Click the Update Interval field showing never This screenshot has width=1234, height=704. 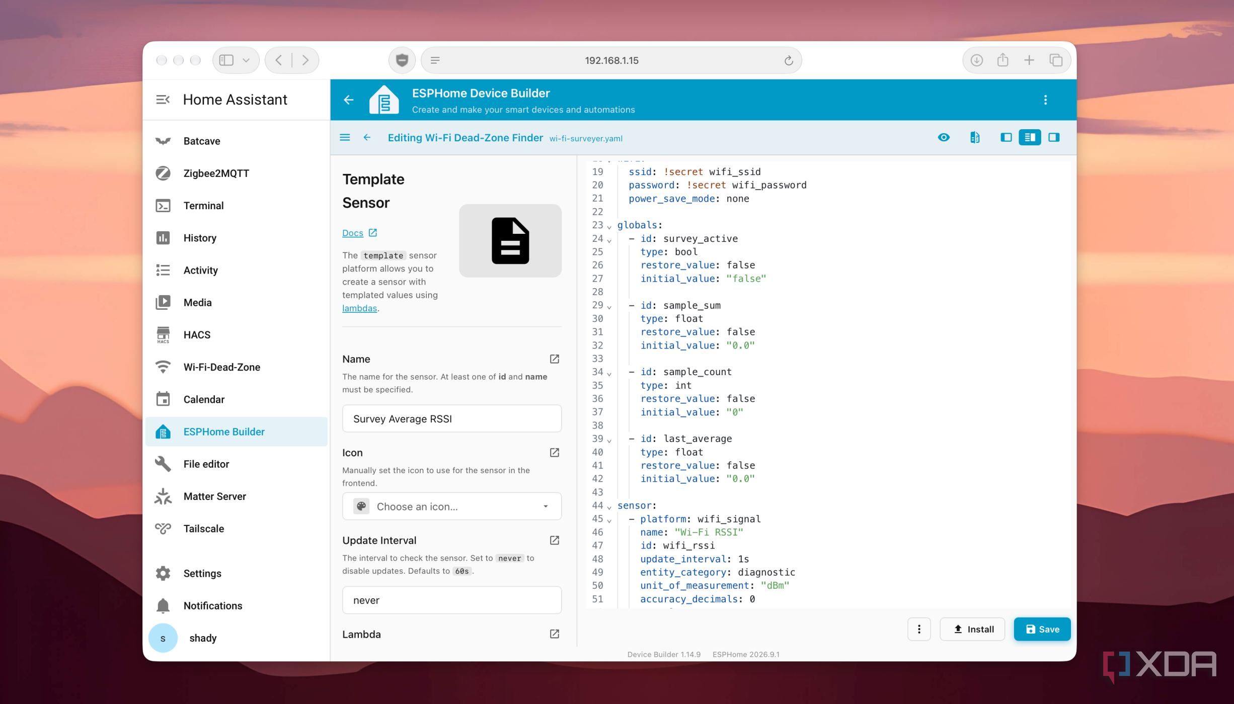point(451,600)
